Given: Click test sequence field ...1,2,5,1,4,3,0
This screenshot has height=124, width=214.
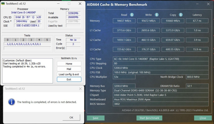Looking at the screenshot, I should pos(27,44).
